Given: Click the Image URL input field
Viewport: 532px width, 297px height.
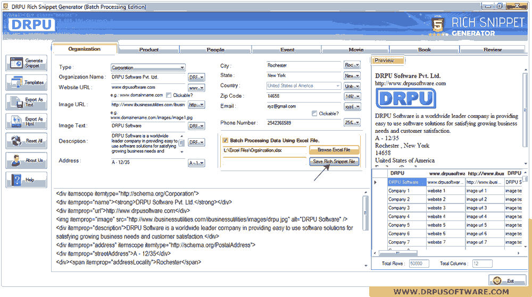Looking at the screenshot, I should click(x=148, y=105).
